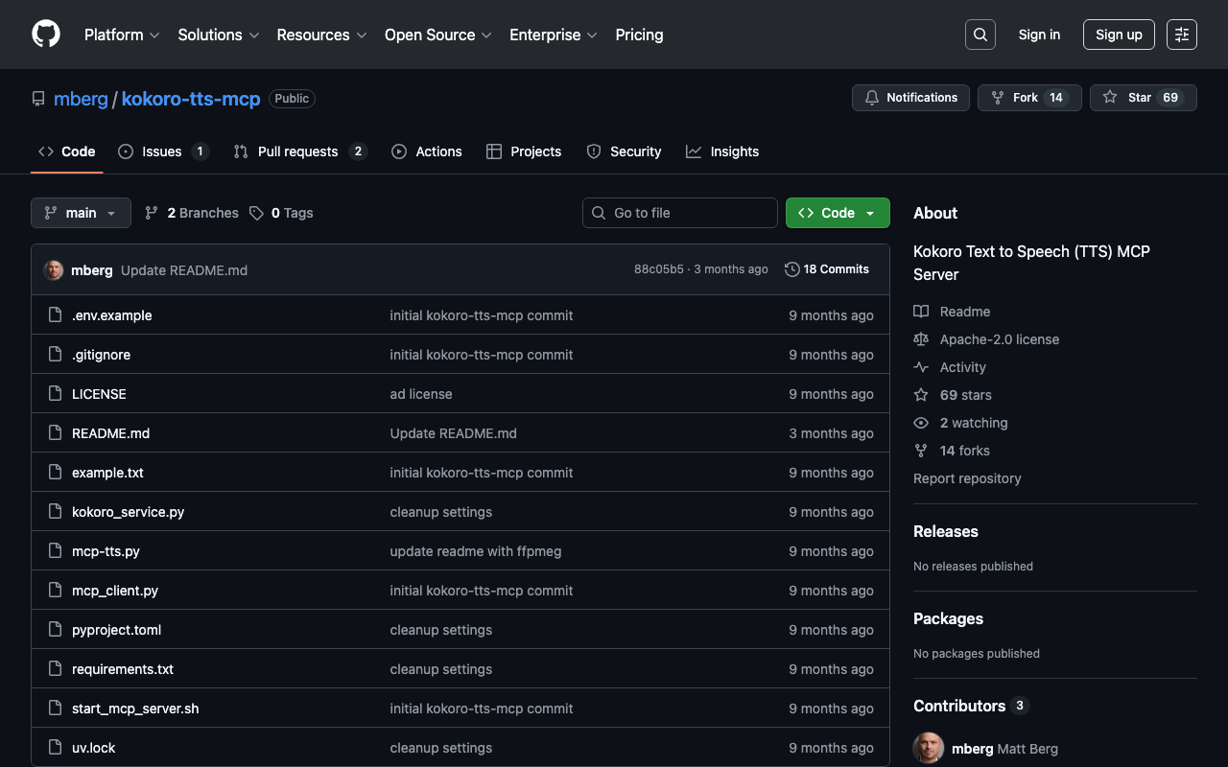The height and width of the screenshot is (767, 1228).
Task: Click the Notifications bell button
Action: [x=910, y=98]
